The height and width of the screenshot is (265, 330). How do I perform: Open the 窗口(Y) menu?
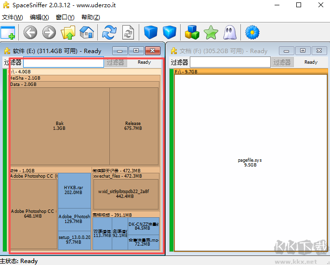[65, 17]
